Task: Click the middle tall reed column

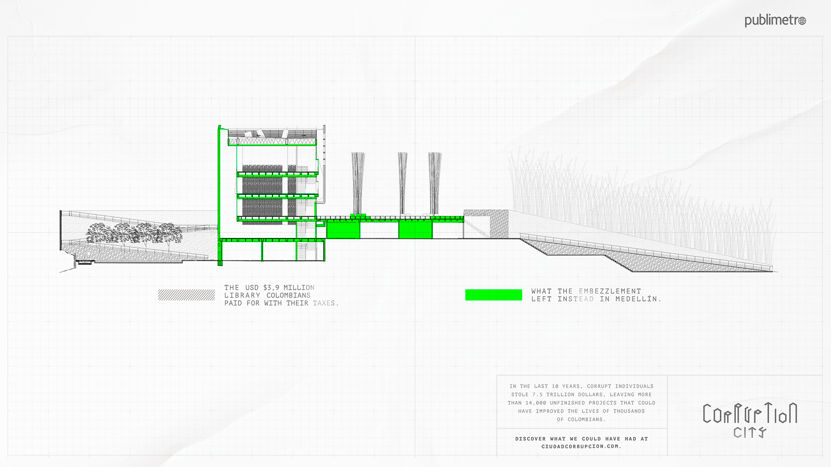Action: tap(403, 182)
